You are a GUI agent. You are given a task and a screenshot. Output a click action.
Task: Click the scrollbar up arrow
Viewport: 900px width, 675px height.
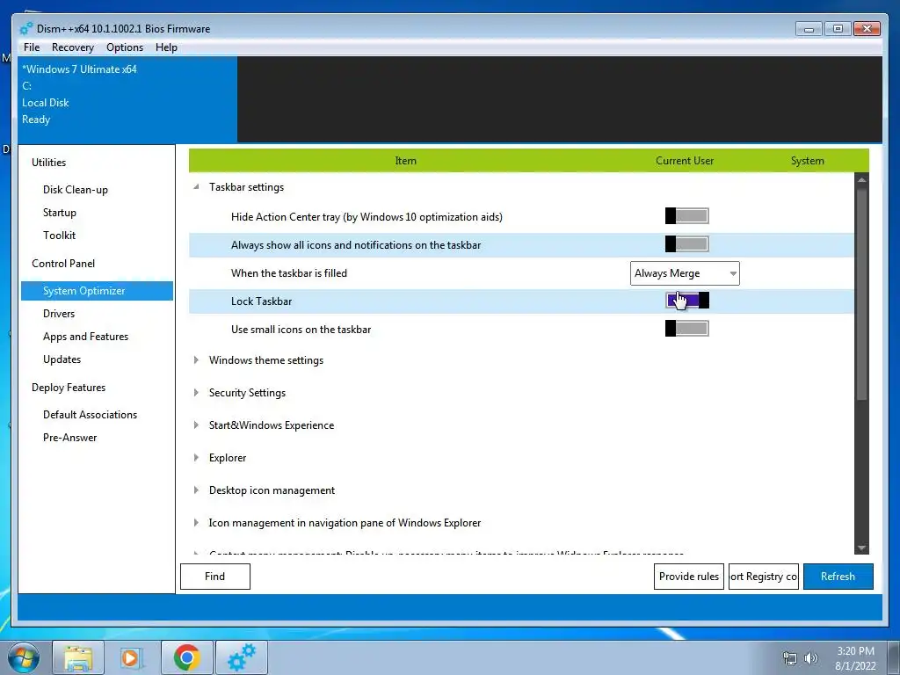tap(861, 179)
